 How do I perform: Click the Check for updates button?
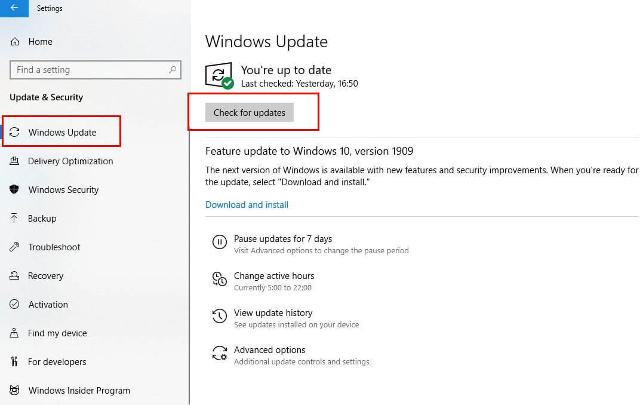[x=249, y=112]
